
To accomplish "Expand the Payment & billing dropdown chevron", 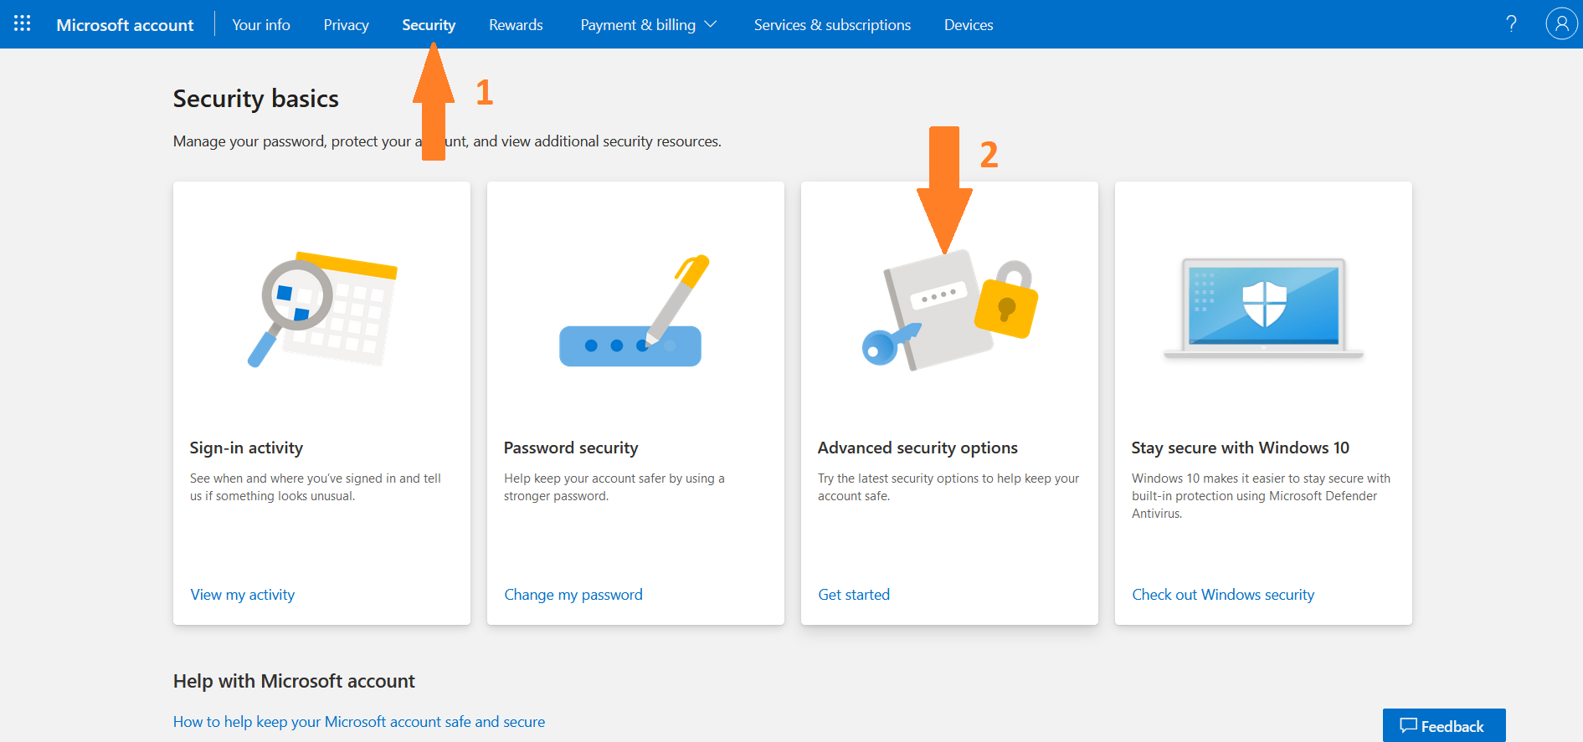I will [711, 24].
